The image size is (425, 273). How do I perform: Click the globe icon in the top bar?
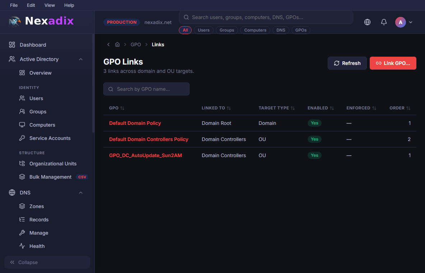(367, 22)
